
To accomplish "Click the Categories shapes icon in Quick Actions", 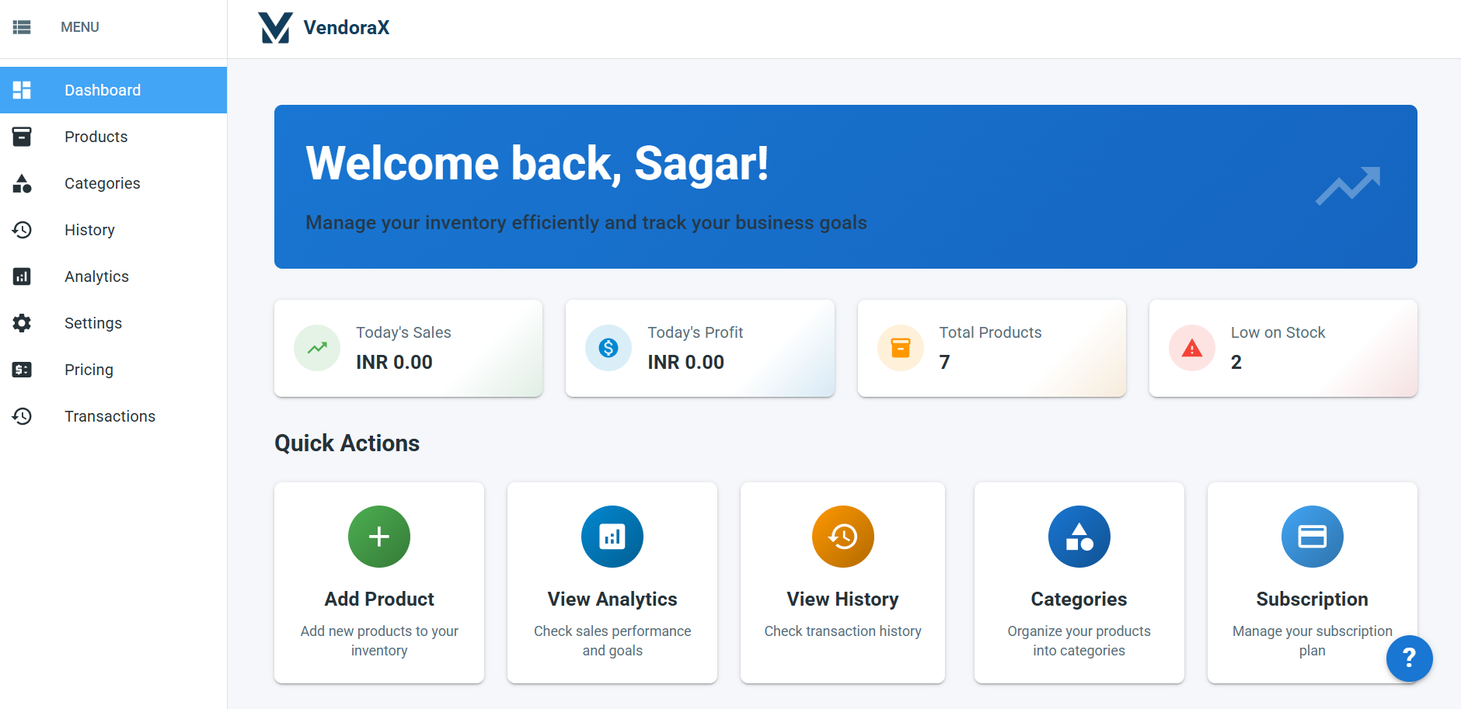I will (x=1079, y=537).
